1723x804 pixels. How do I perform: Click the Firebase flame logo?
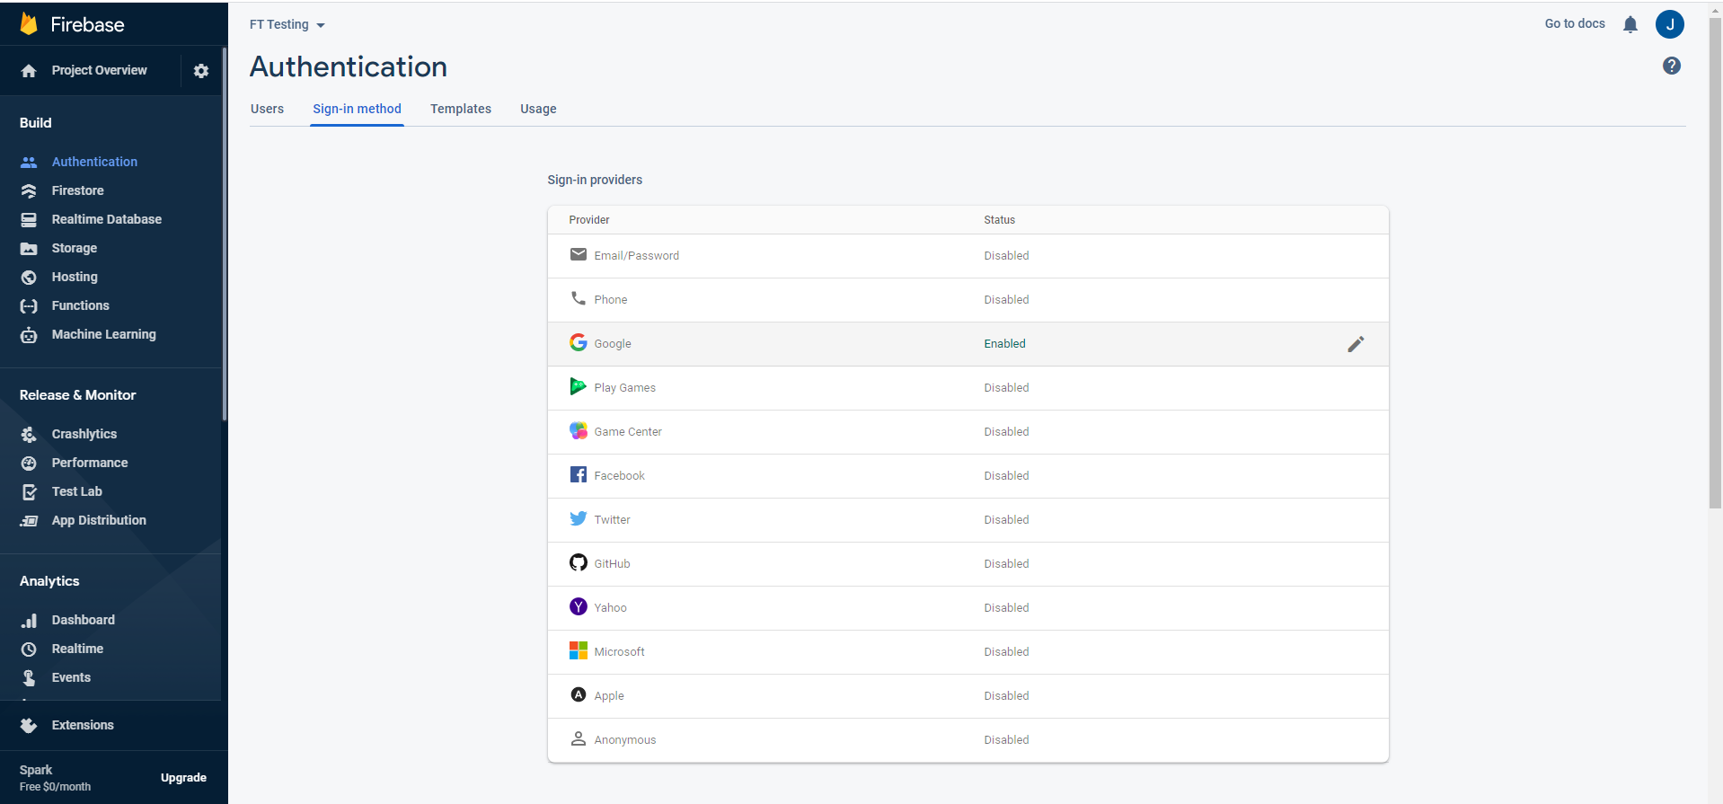[x=29, y=24]
